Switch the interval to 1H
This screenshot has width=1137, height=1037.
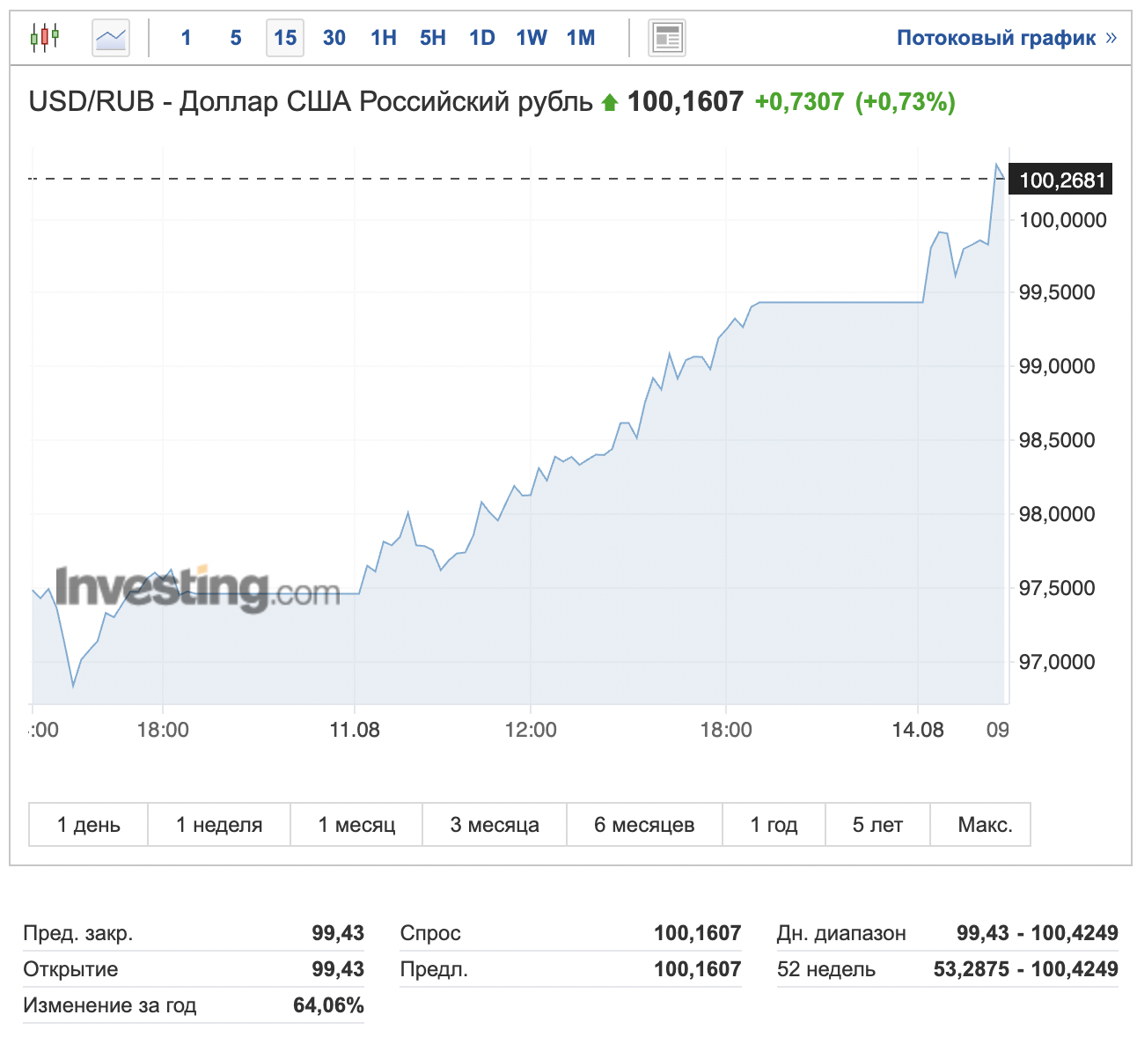click(383, 38)
